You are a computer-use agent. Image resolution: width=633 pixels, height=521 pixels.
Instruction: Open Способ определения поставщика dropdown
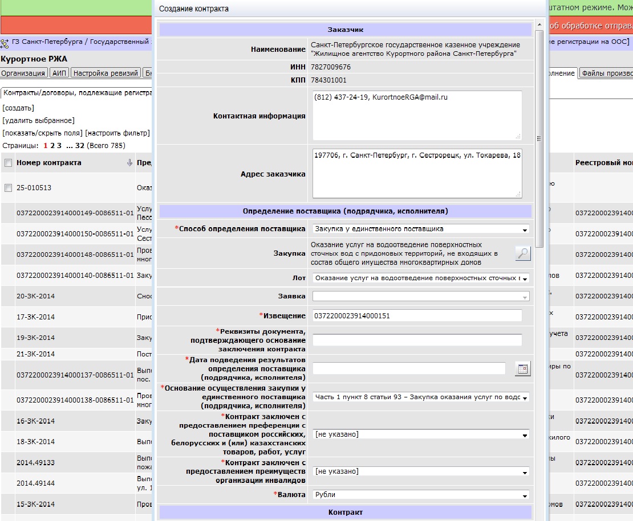point(421,229)
